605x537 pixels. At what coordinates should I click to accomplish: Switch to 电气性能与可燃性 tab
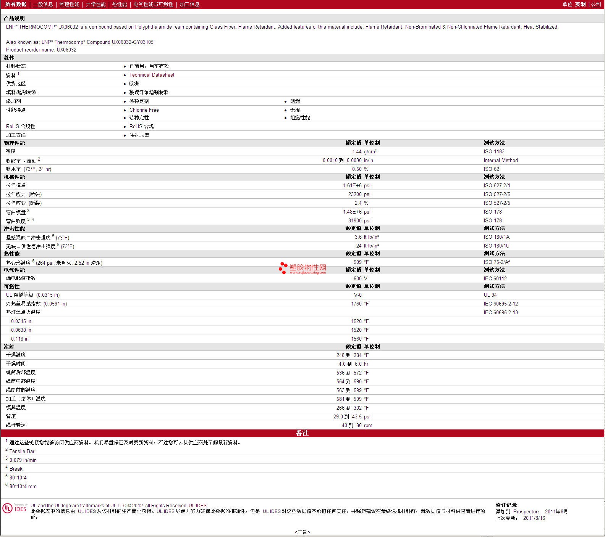(x=153, y=4)
